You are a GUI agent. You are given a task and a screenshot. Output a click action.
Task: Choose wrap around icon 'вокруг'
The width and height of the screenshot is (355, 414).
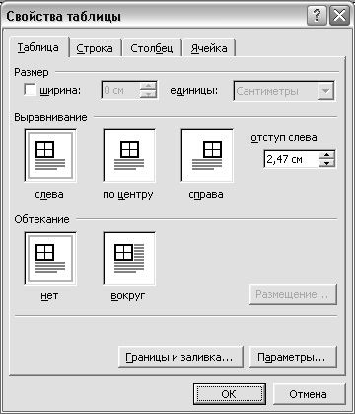tap(129, 258)
